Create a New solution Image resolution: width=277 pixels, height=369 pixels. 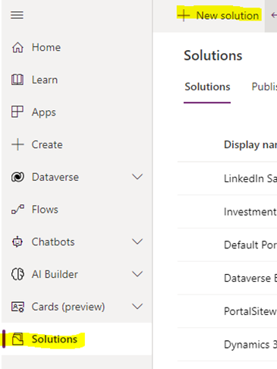[219, 15]
